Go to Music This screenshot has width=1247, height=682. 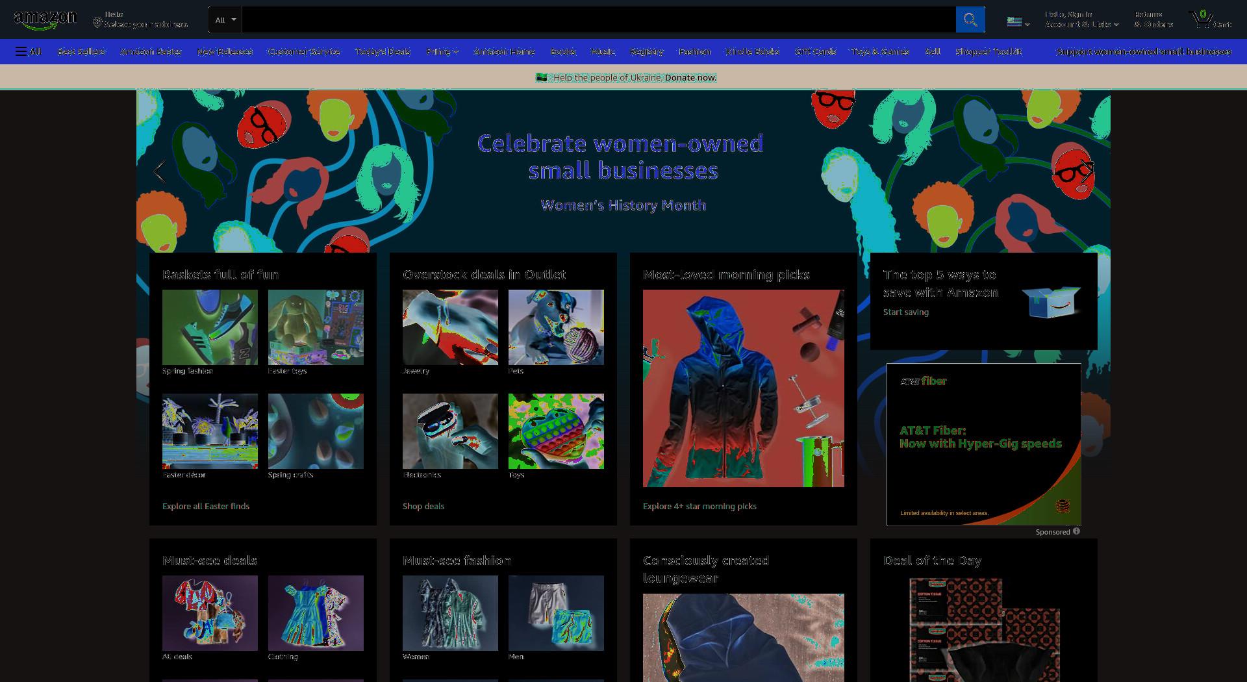[603, 51]
